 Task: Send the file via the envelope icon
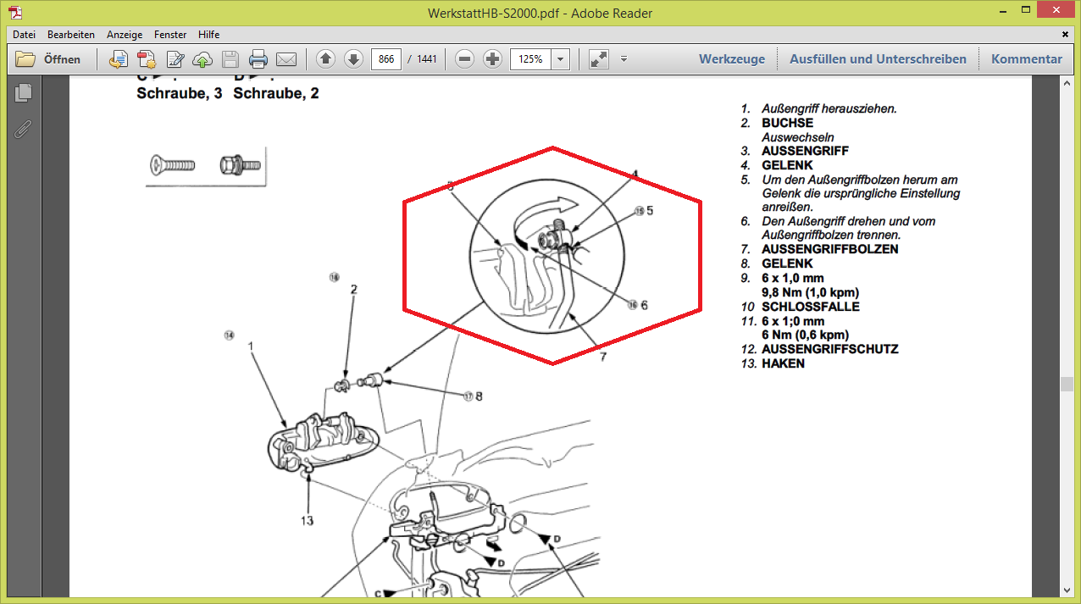(286, 59)
